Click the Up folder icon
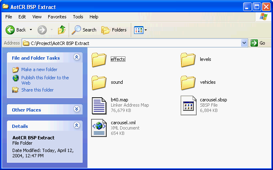The height and width of the screenshot is (170, 273). tap(62, 30)
